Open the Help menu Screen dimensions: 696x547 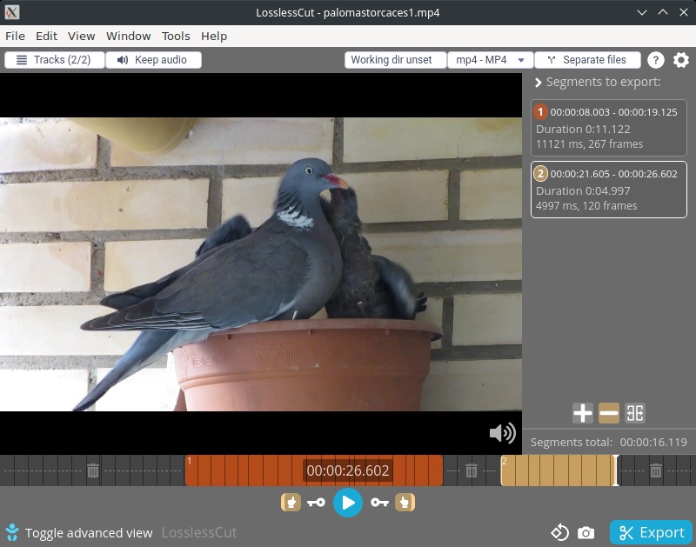[214, 36]
